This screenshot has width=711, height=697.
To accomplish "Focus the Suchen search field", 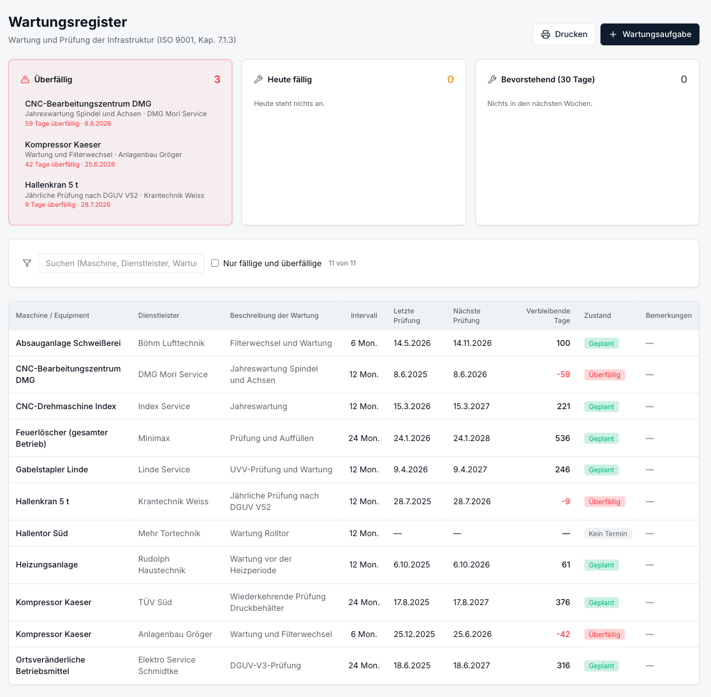I will click(121, 263).
